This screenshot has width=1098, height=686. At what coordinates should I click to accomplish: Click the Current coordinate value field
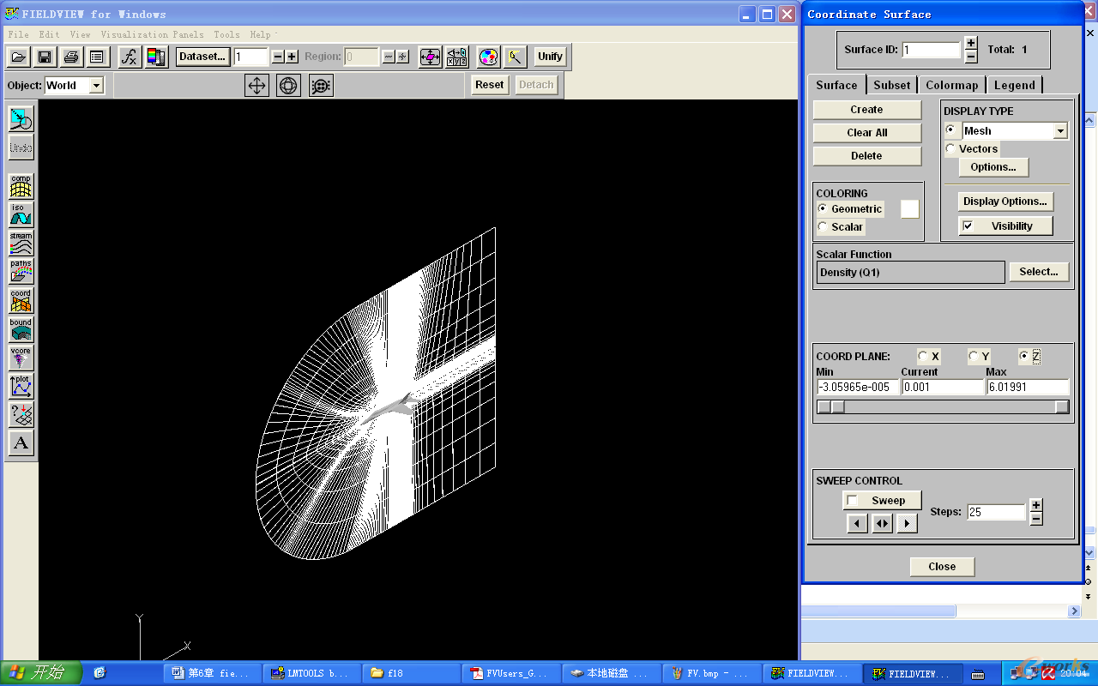[942, 388]
